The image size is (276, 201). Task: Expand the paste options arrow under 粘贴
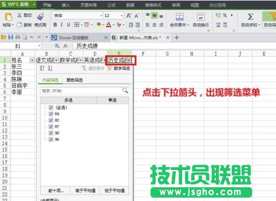click(x=13, y=25)
